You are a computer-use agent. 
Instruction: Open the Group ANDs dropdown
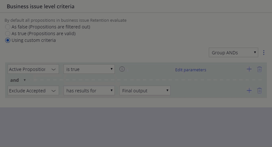pyautogui.click(x=233, y=52)
